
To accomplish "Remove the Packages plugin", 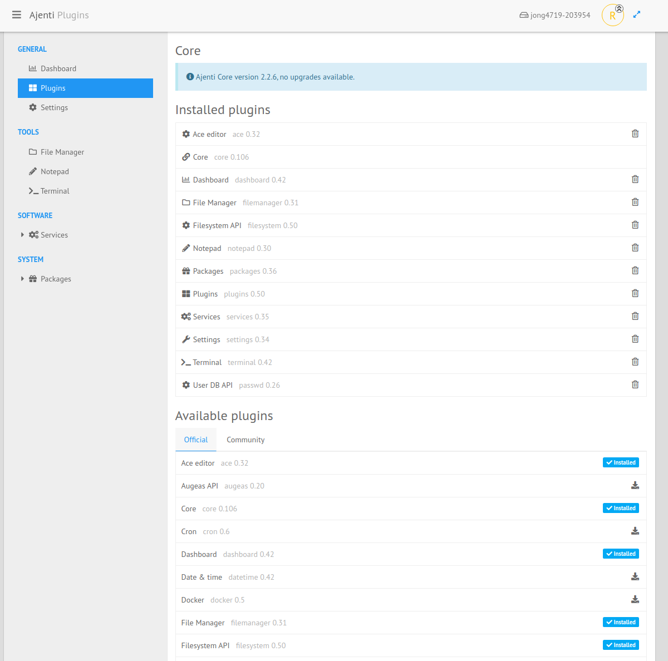I will click(635, 270).
